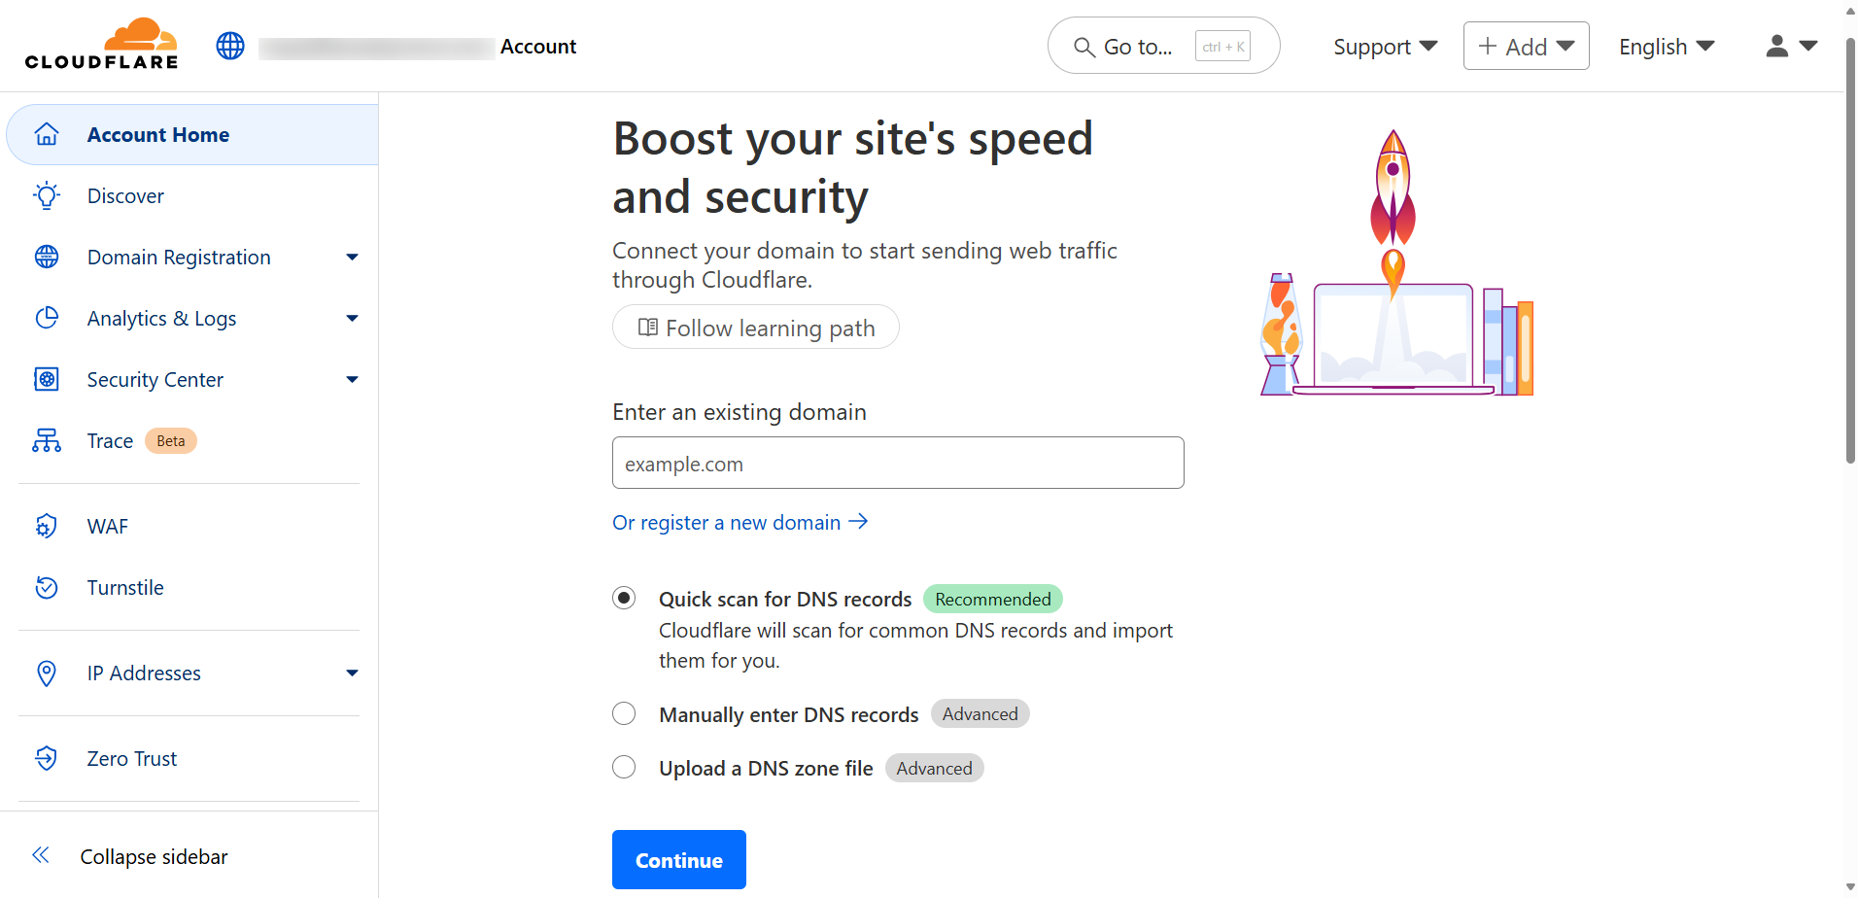Click the WAF shield icon
Viewport: 1858px width, 898px height.
pos(47,527)
